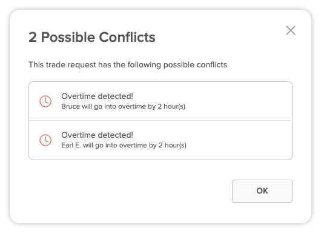
Task: Click the red clock icon beside Earl E.'s overtime
Action: (x=45, y=140)
